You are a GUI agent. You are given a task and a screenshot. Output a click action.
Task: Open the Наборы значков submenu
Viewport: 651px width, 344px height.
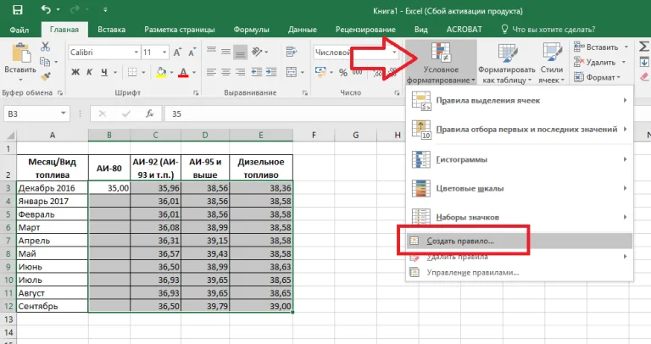click(x=520, y=217)
